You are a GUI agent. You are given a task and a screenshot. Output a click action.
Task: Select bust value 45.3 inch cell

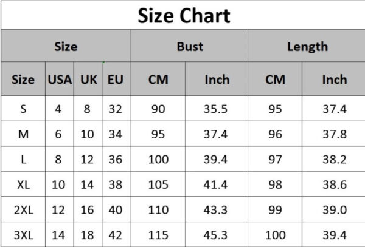pyautogui.click(x=215, y=235)
